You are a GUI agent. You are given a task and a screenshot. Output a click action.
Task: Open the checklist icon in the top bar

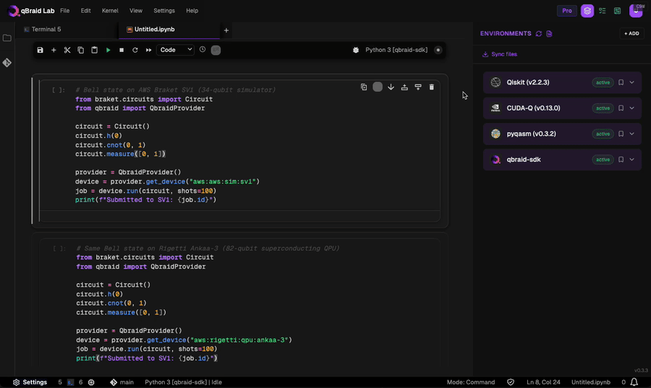click(603, 11)
